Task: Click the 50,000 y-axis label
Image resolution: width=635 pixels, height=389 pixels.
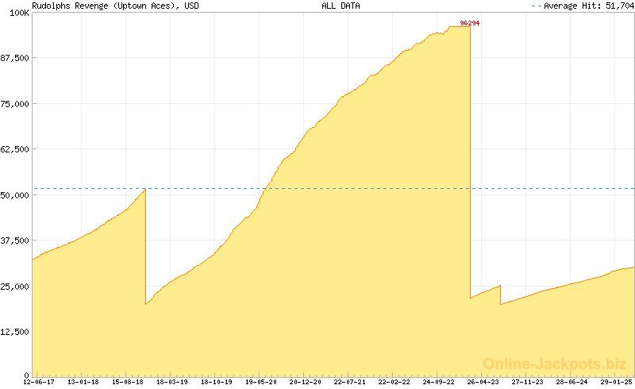Action: point(15,195)
